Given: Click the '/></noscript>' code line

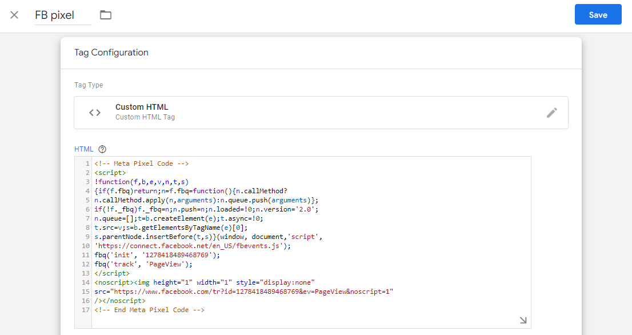Looking at the screenshot, I should coord(119,301).
